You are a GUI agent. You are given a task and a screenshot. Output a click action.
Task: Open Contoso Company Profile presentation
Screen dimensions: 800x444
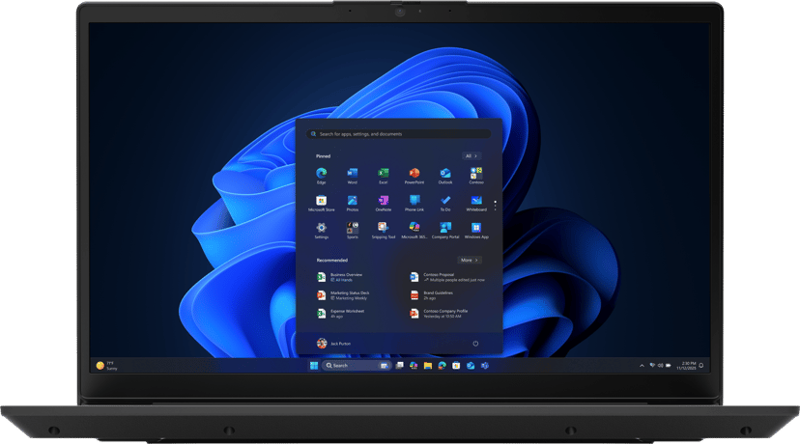(x=439, y=314)
